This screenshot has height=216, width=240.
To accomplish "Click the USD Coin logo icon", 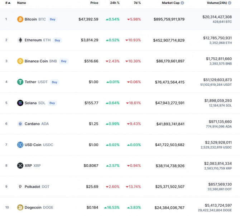I will tap(20, 145).
